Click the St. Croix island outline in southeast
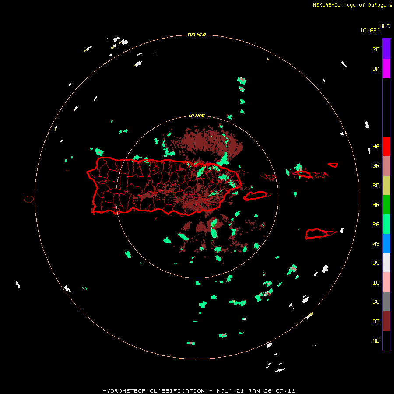Screen dimensions: 394x394 (317, 234)
